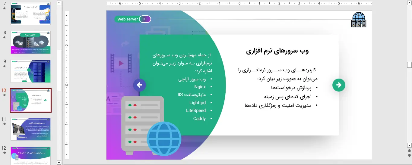Viewport: 412px width, 165px height.
Task: Go to next slide with the double-down arrow
Action: [x=409, y=155]
